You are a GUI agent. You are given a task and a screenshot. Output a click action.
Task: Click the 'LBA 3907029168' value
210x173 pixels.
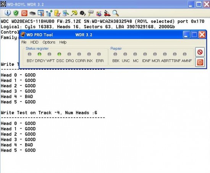pyautogui.click(x=135, y=27)
